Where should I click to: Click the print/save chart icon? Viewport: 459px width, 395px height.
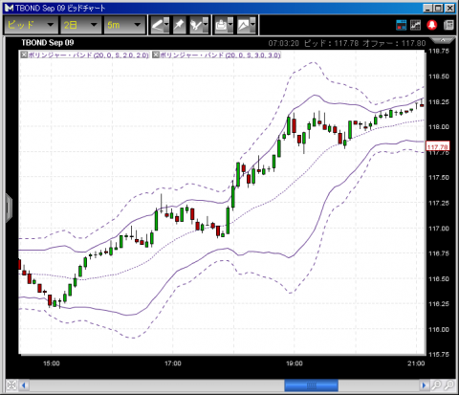[221, 25]
